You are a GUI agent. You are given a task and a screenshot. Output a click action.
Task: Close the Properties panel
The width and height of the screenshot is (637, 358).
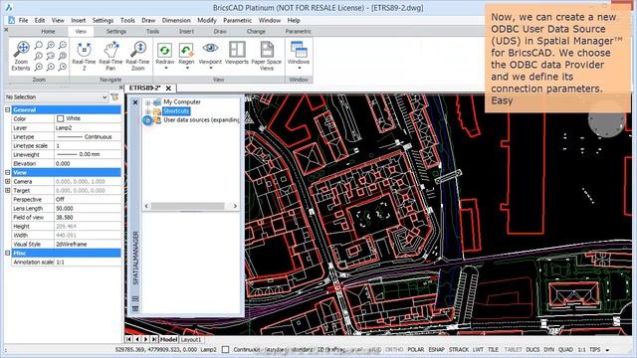pyautogui.click(x=121, y=88)
